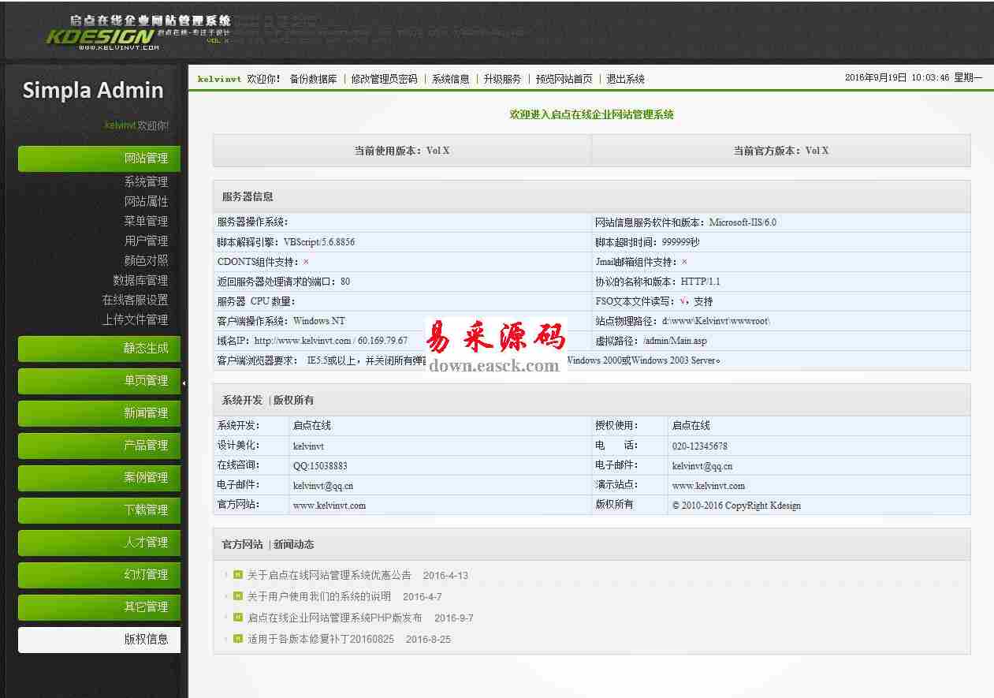Click 客户端操作系统 Windows NT cell
Screen dimensions: 994x698
click(x=402, y=321)
